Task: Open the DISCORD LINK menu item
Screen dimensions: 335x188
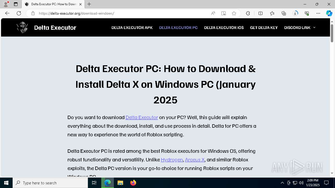Action: [297, 28]
